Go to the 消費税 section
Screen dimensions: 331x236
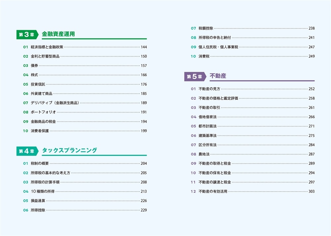tap(204, 56)
